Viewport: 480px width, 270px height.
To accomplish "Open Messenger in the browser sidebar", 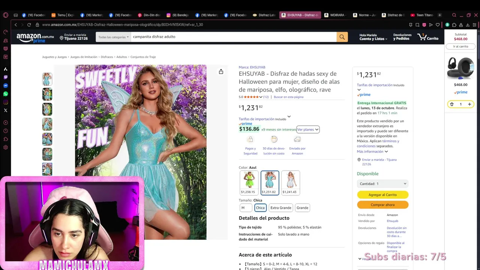I will pos(6,85).
